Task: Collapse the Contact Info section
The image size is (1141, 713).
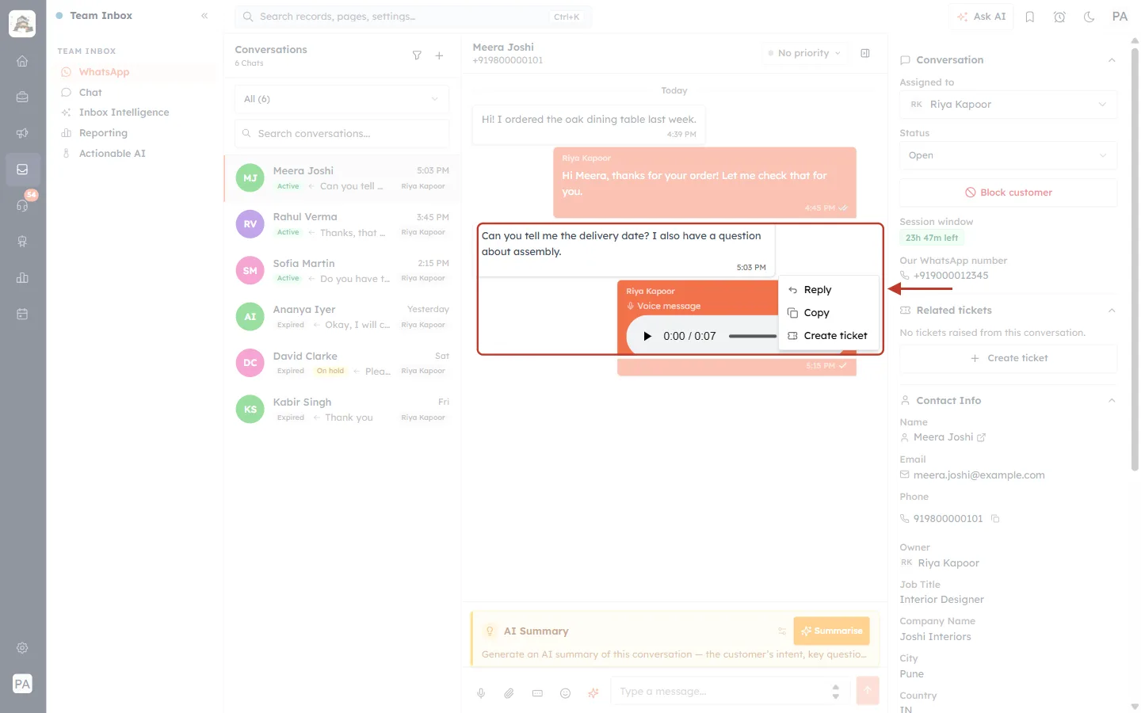Action: click(x=1112, y=401)
